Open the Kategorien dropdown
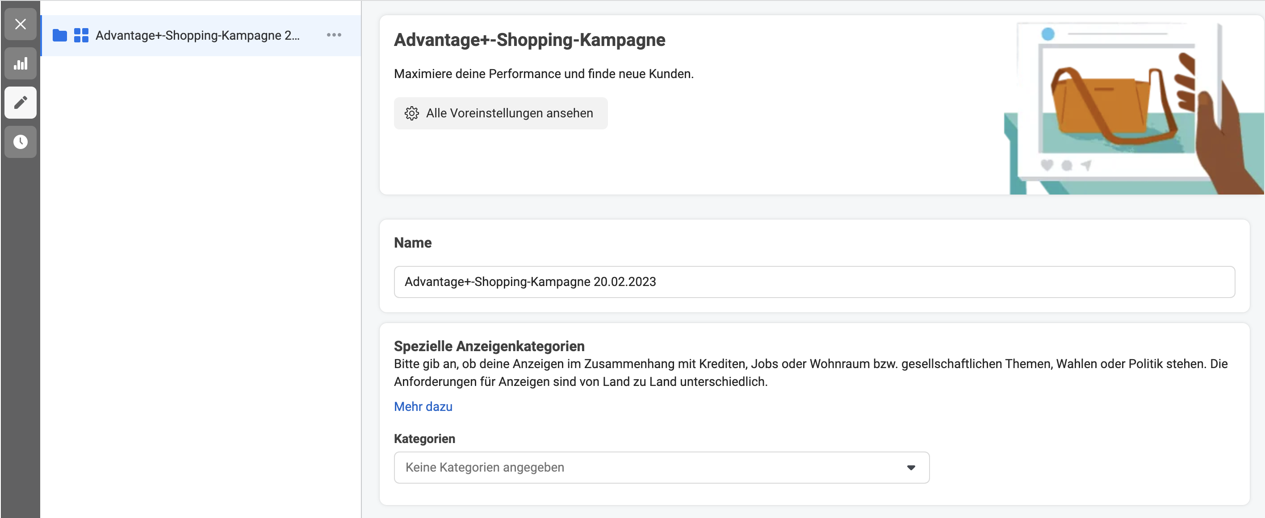This screenshot has width=1265, height=518. [x=662, y=468]
